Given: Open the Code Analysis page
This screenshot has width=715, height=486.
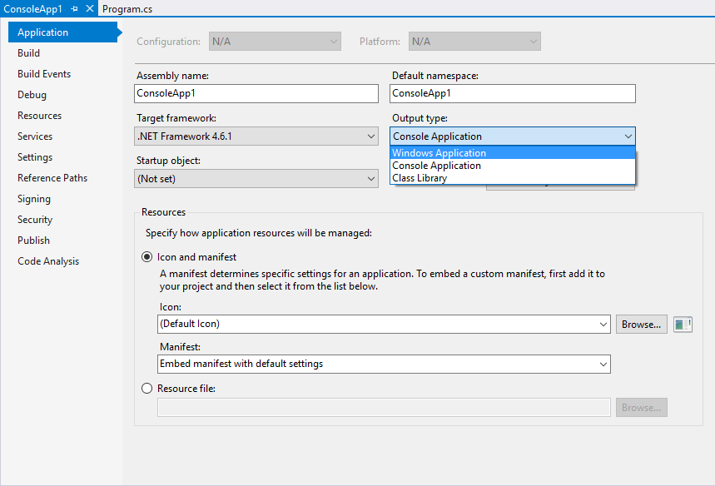Looking at the screenshot, I should tap(48, 261).
